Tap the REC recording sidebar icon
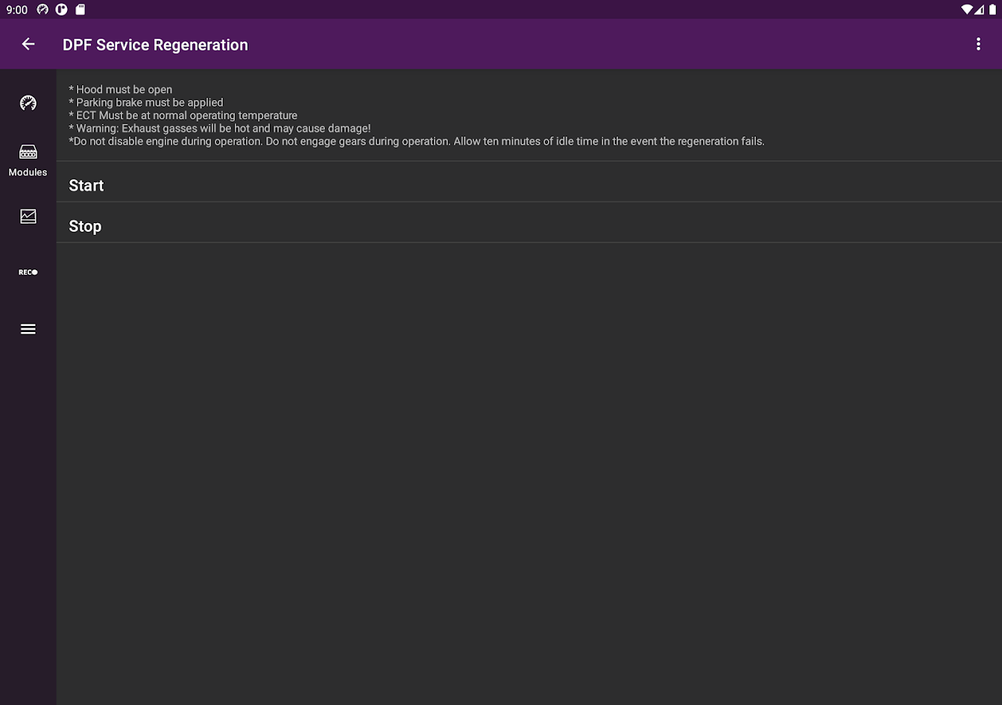Image resolution: width=1002 pixels, height=705 pixels. point(28,272)
